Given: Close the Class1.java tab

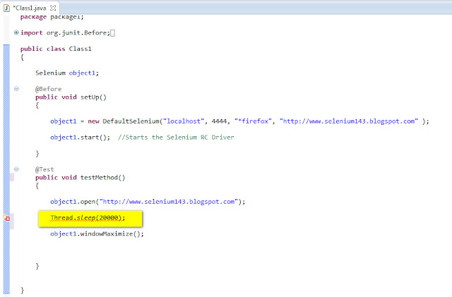Looking at the screenshot, I should 53,8.
